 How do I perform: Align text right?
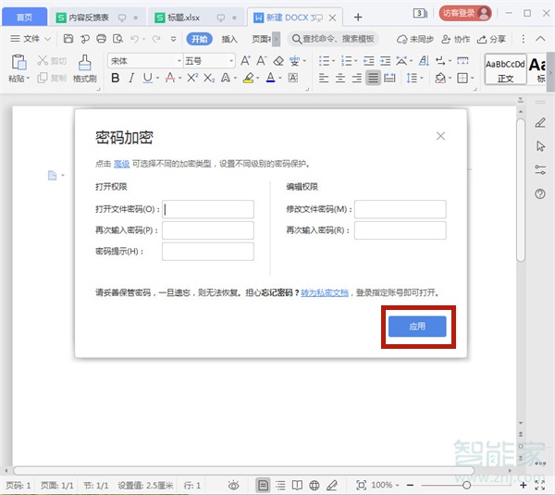pyautogui.click(x=357, y=78)
